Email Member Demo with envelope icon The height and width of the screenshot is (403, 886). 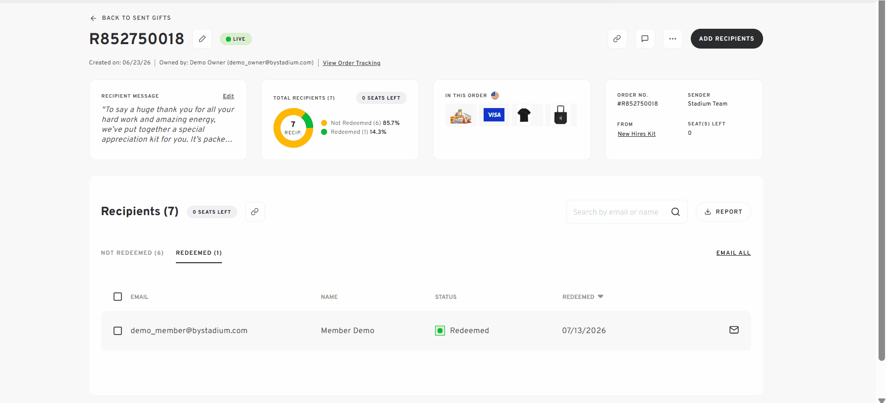[x=734, y=330]
